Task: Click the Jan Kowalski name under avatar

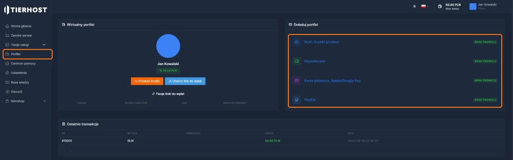Action: (x=168, y=64)
